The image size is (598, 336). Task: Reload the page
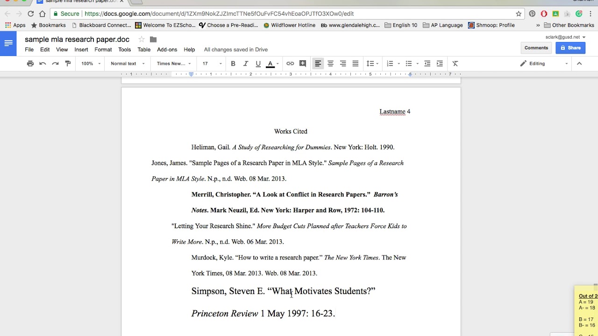click(31, 14)
